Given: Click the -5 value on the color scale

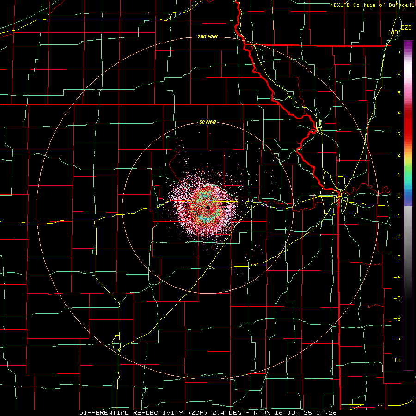Looking at the screenshot, I should (x=397, y=298).
